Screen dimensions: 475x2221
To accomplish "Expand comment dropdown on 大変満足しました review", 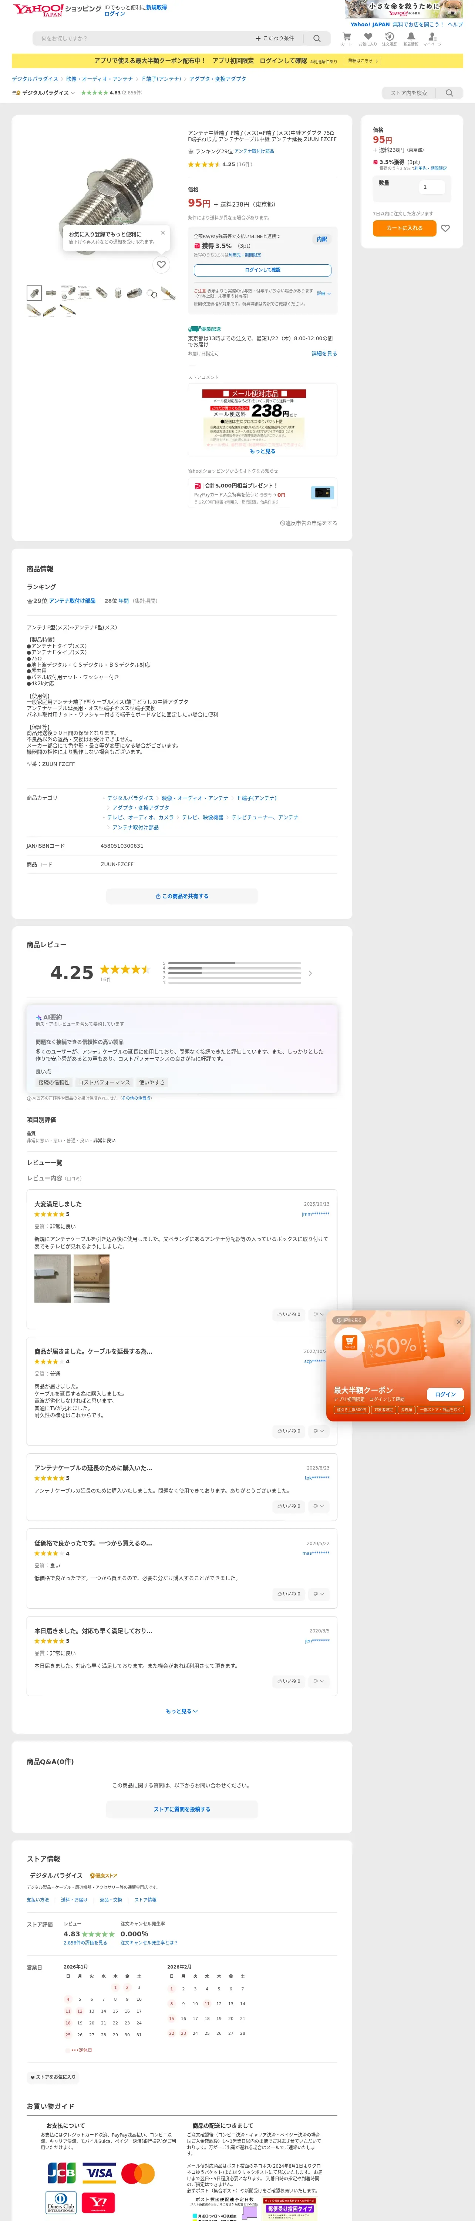I will click(x=318, y=1314).
